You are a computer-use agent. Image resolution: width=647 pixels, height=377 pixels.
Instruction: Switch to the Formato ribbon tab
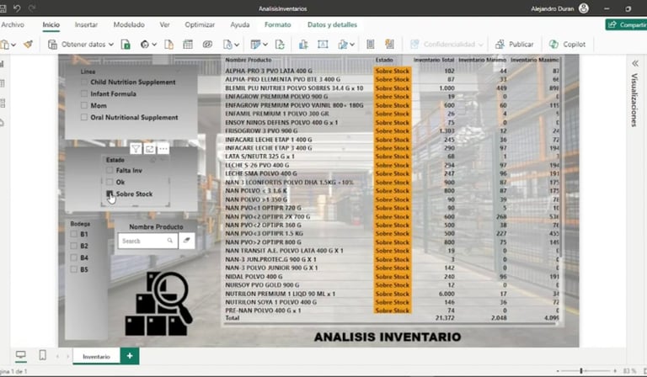278,24
